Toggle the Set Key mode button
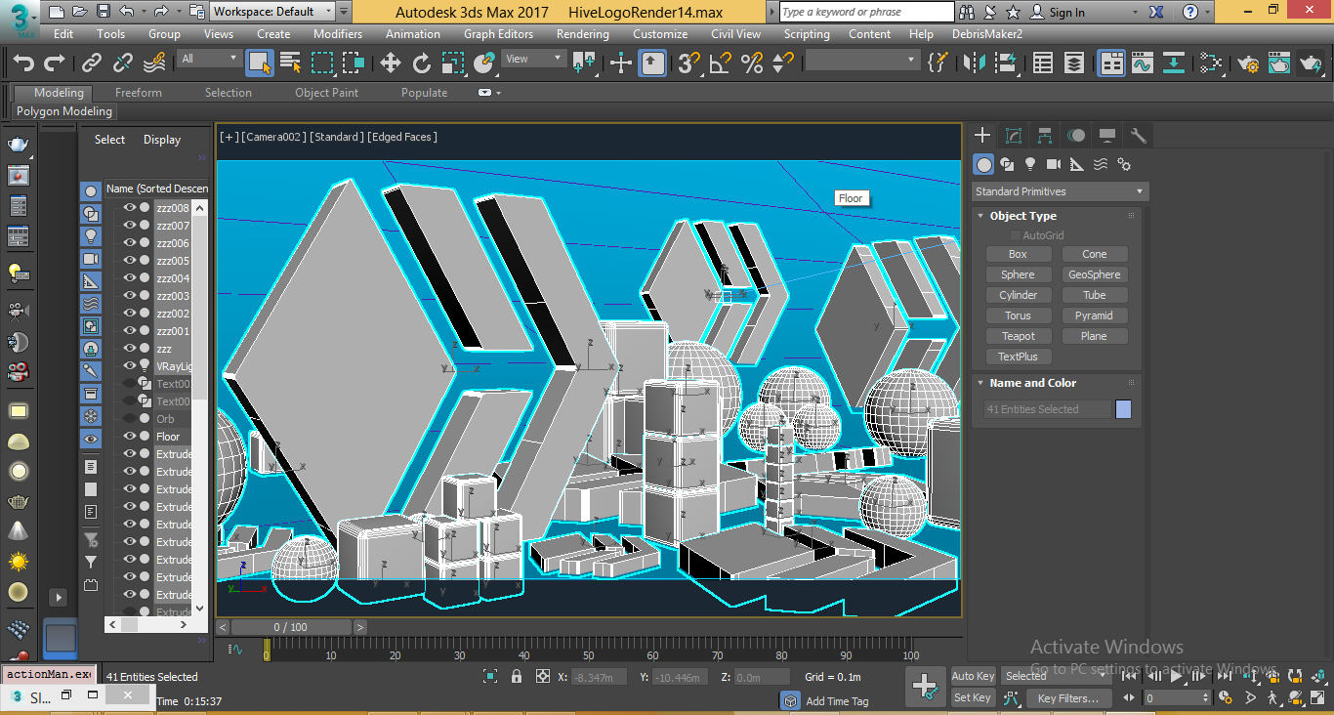 click(x=973, y=697)
